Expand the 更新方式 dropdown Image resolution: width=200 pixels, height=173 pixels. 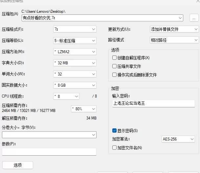(x=174, y=29)
